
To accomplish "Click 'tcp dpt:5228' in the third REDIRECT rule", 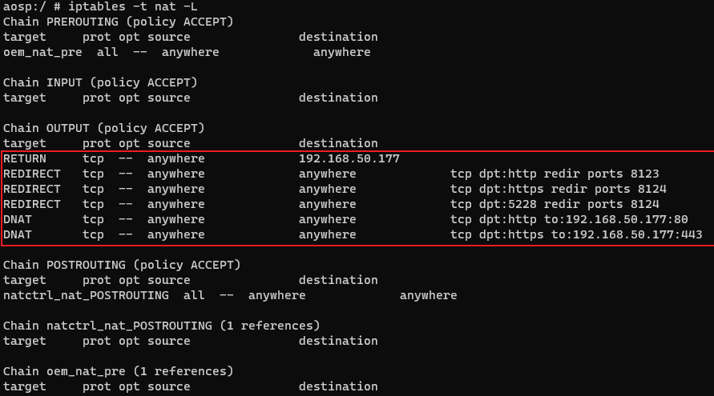I will 490,204.
